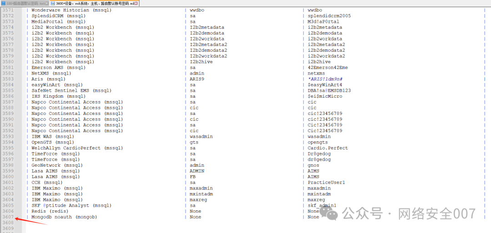Click the text "easyWinArt (mssql)"
491x233 pixels.
[x=57, y=85]
